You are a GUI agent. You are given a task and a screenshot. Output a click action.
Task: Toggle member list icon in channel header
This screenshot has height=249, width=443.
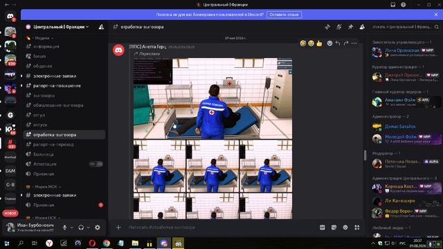click(x=362, y=27)
